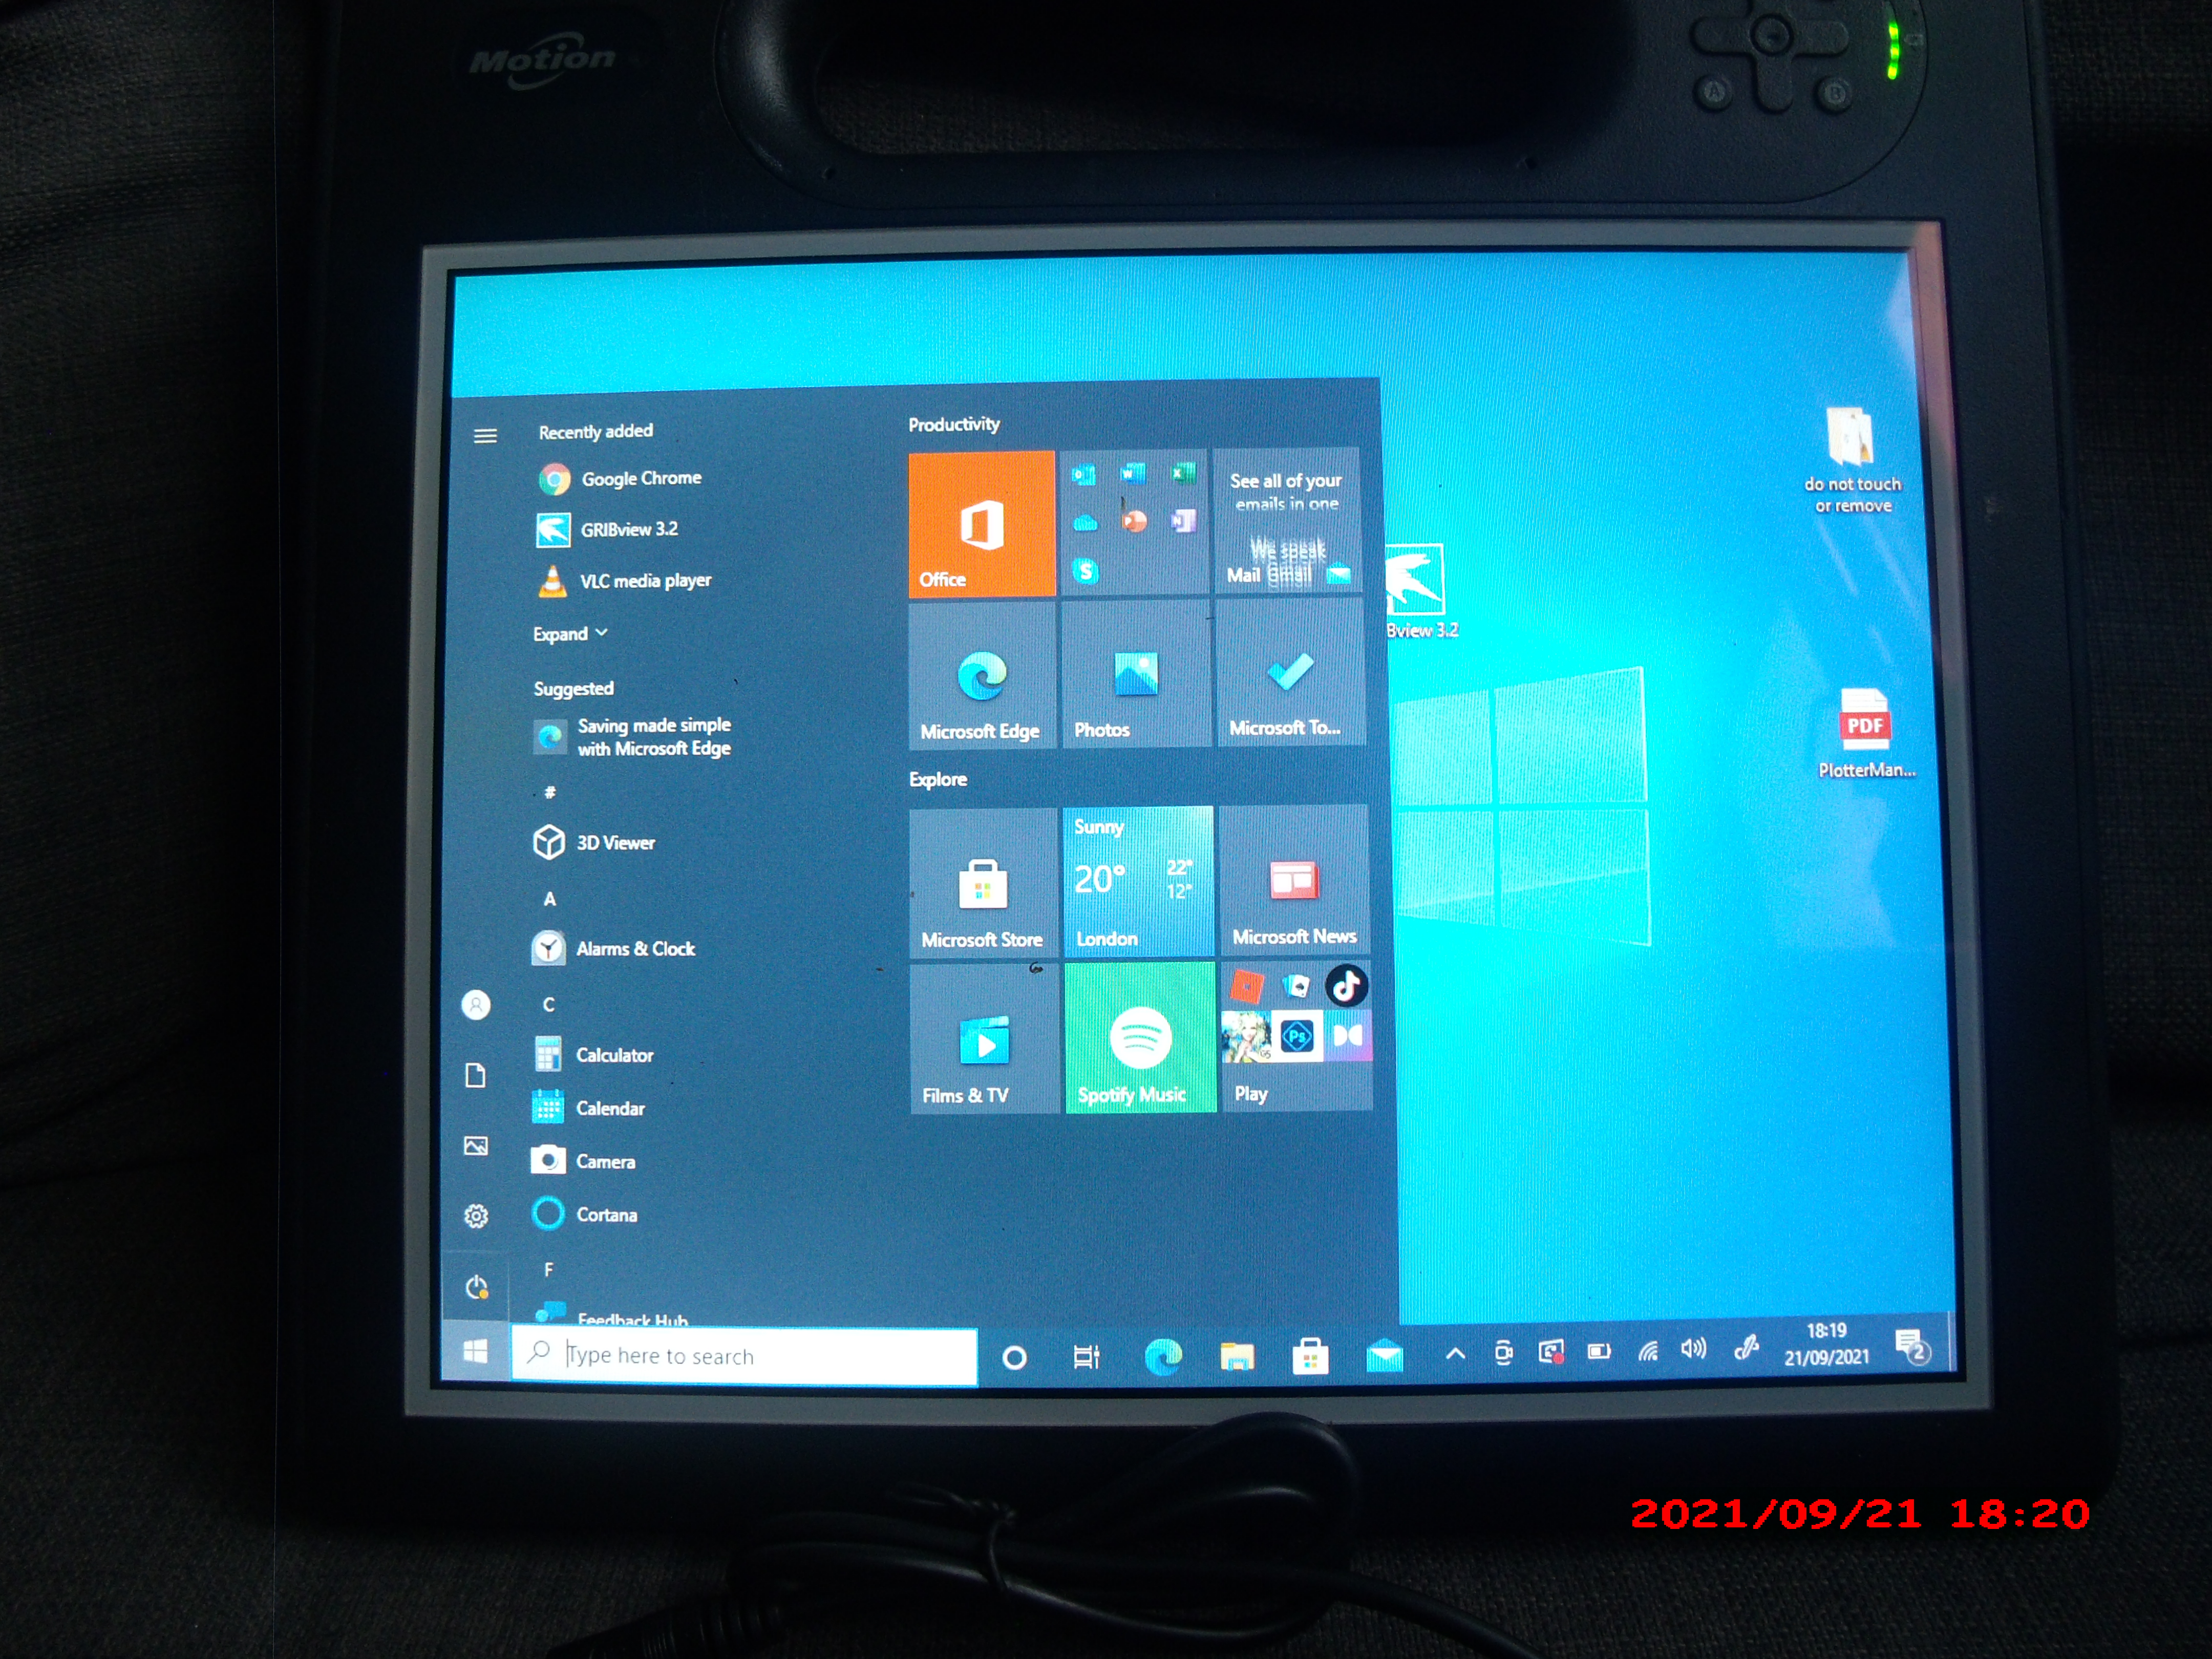Show hidden system tray icons
The image size is (2212, 1659).
point(1456,1354)
